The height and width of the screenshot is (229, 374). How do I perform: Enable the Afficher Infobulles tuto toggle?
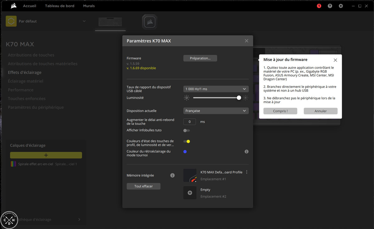point(186,131)
